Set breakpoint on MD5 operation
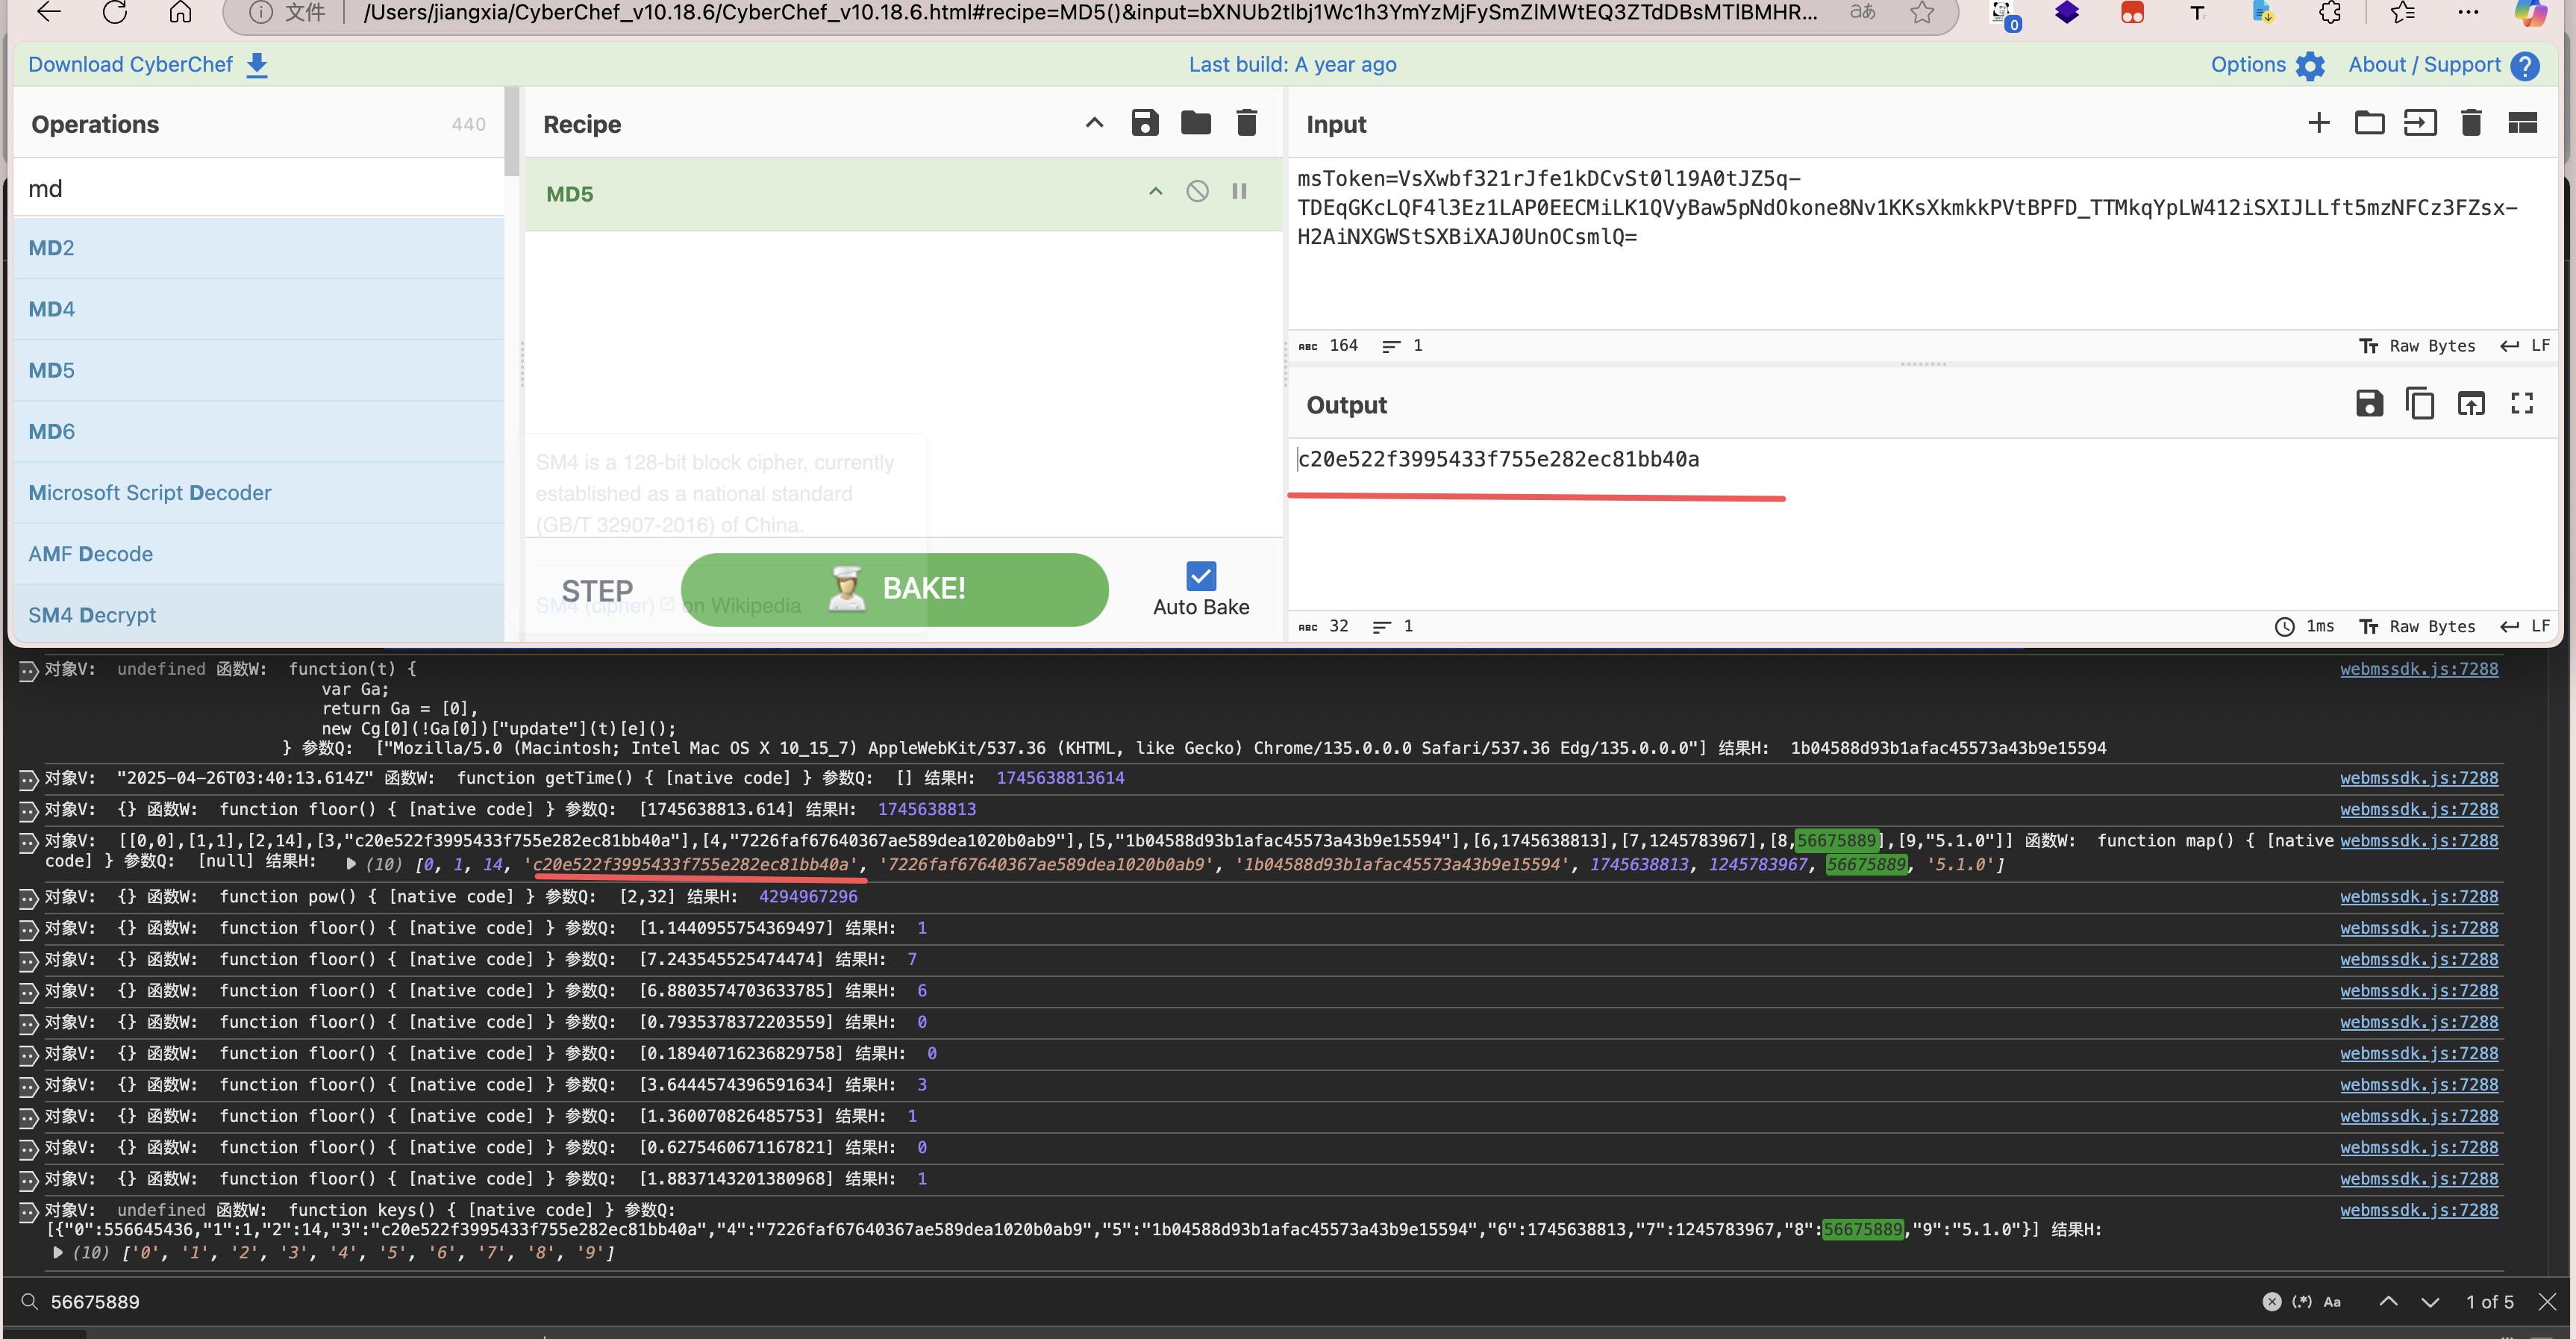Screen dimensions: 2576x1339 [x=1239, y=191]
